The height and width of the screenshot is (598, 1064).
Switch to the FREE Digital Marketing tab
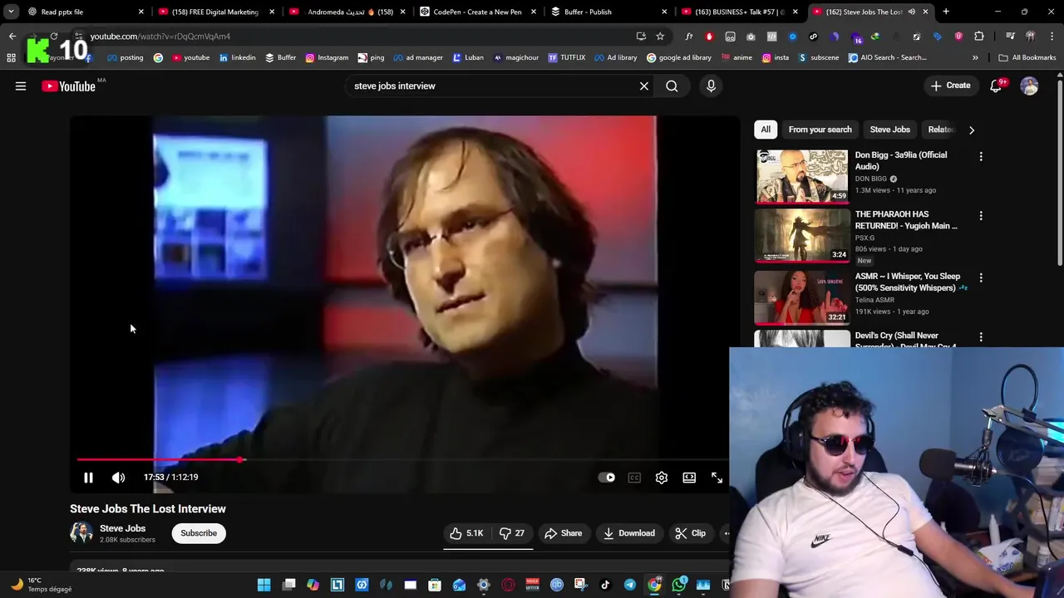pyautogui.click(x=215, y=12)
